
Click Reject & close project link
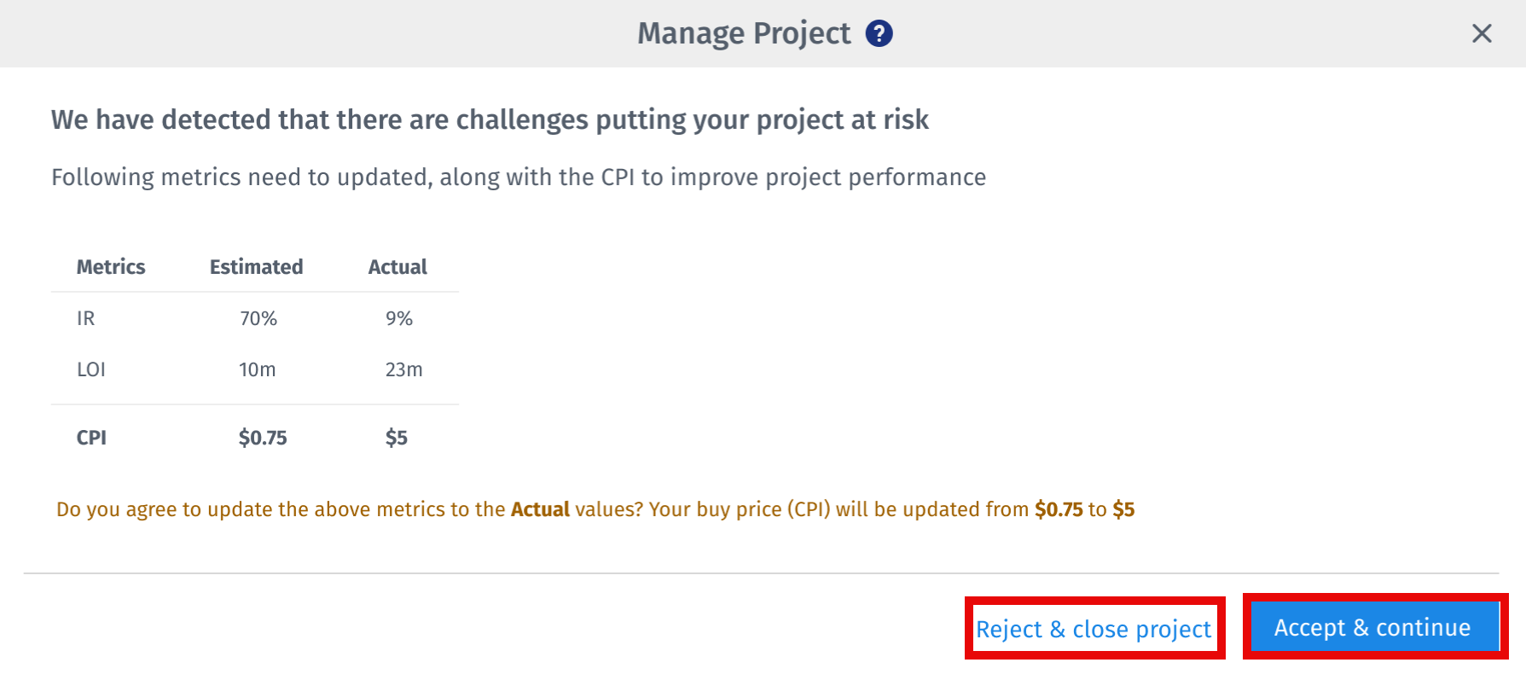[x=1093, y=629]
